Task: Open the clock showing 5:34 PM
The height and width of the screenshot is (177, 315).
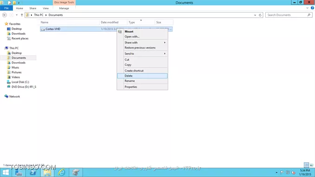Action: (305, 172)
